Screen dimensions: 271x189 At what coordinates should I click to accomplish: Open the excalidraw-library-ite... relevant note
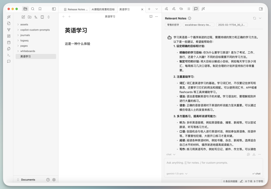click(198, 25)
